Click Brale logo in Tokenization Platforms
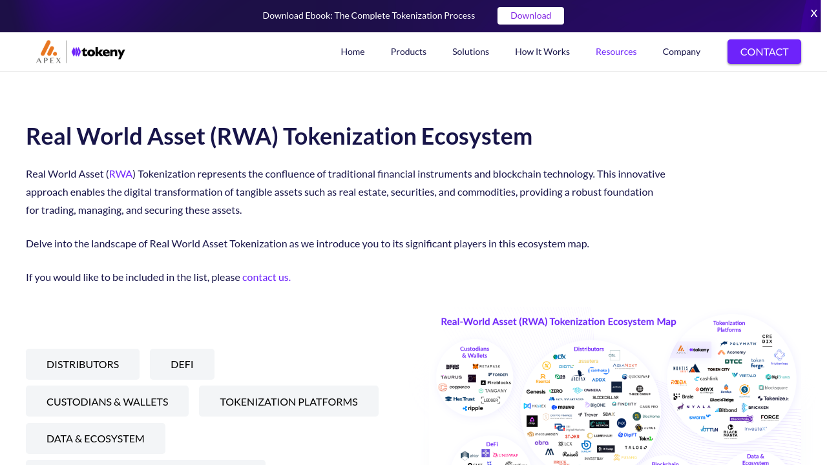The width and height of the screenshot is (827, 465). 684,397
